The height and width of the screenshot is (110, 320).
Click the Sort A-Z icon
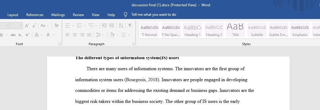(121, 26)
